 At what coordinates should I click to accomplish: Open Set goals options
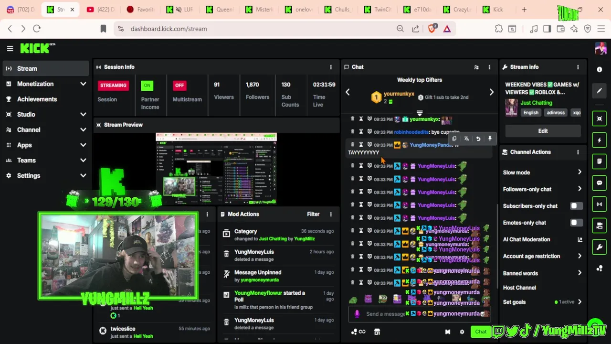click(543, 302)
